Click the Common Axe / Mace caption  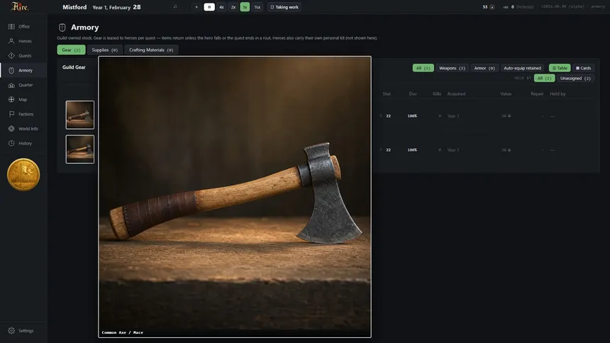click(x=123, y=332)
